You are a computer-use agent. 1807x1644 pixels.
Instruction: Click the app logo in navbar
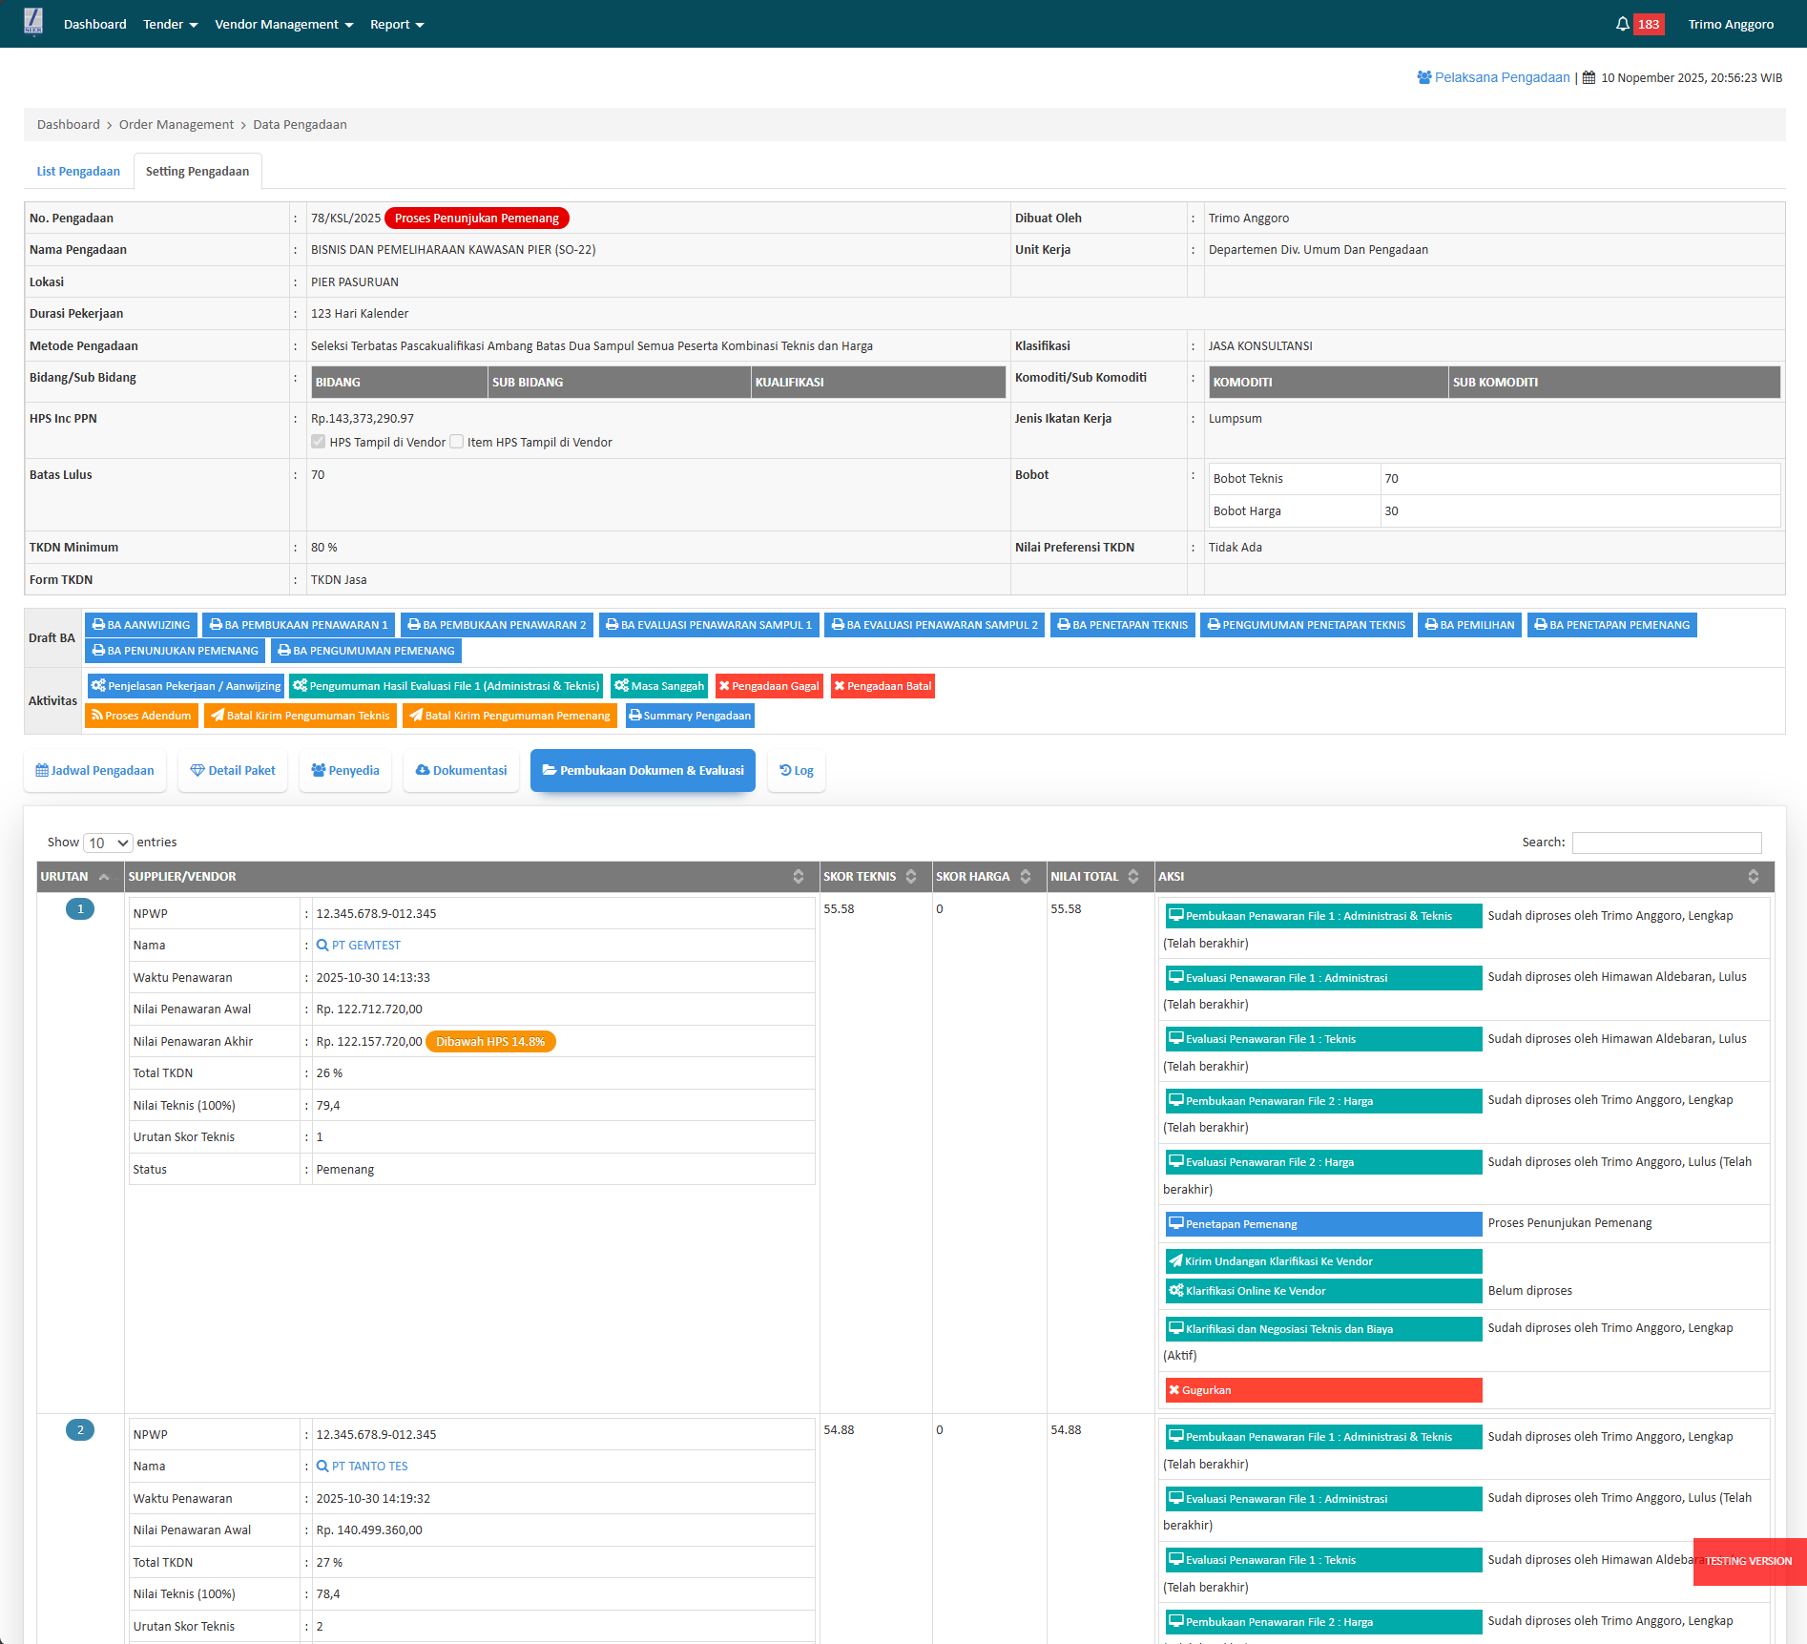pos(33,23)
